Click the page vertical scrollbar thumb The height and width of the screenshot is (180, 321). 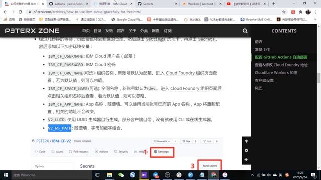319,78
